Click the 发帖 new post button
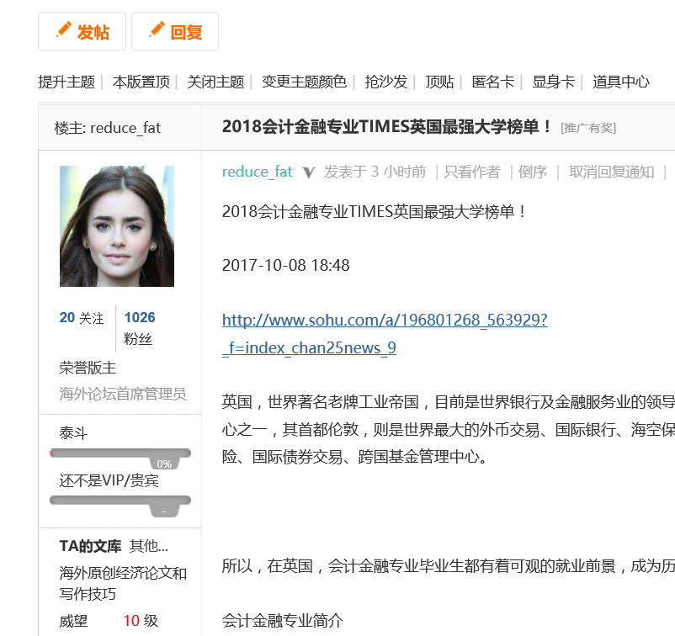This screenshot has width=675, height=636. [82, 31]
